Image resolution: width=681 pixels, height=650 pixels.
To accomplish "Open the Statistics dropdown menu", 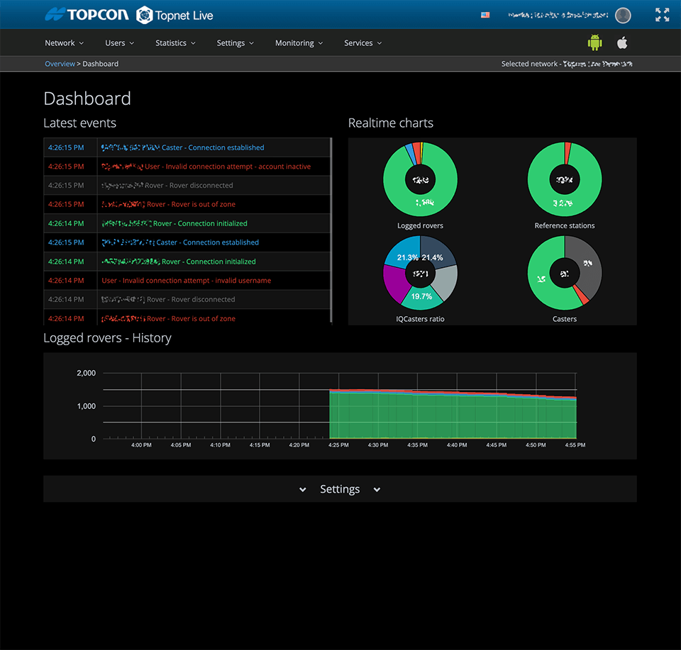I will [175, 43].
